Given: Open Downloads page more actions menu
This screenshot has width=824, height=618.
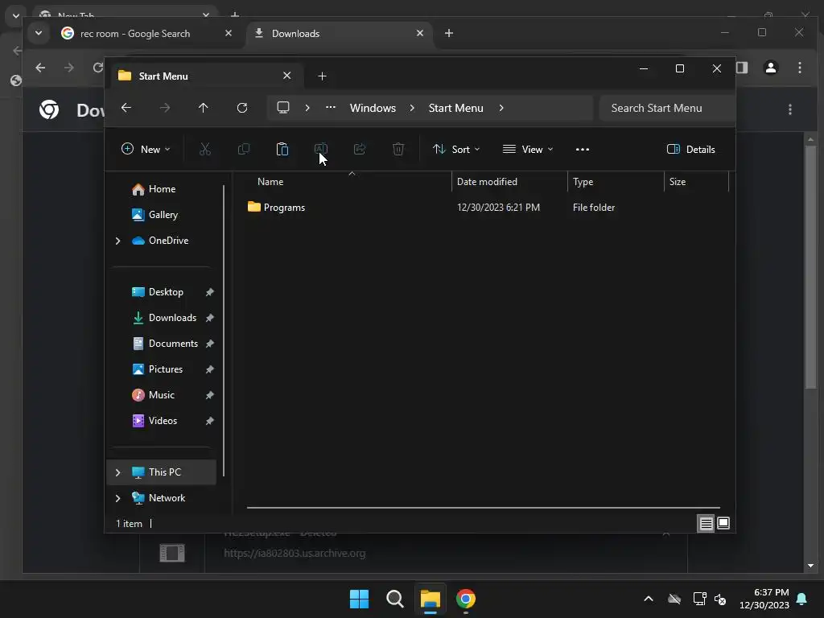Looking at the screenshot, I should point(790,109).
